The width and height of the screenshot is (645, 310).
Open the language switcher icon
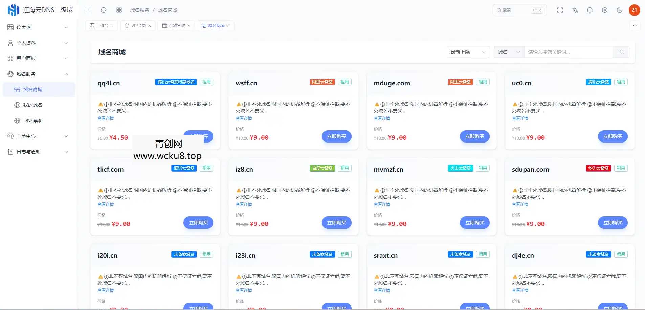click(x=575, y=10)
